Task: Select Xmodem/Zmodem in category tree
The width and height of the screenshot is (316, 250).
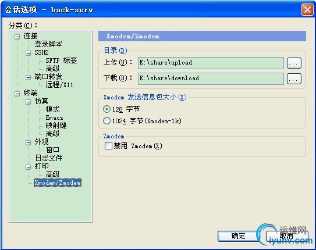Action: (58, 183)
